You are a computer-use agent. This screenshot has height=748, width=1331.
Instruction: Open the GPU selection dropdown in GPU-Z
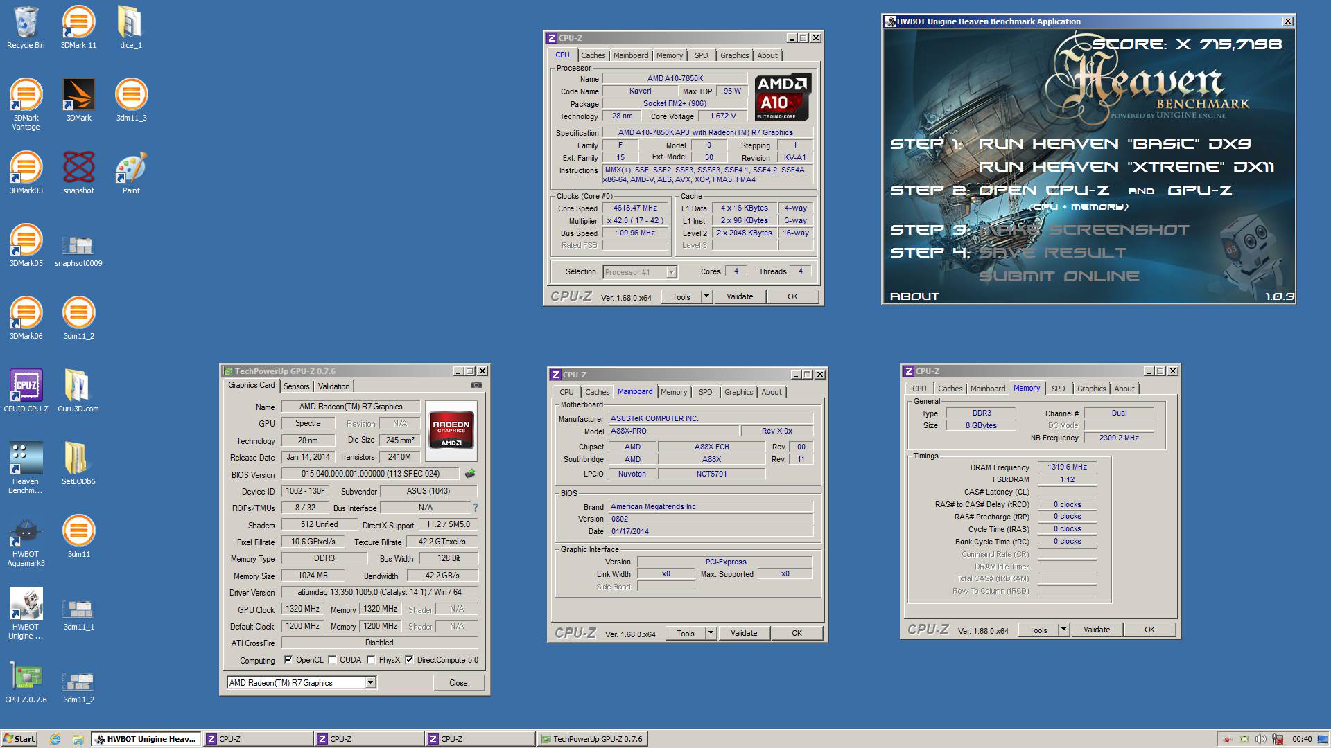[x=370, y=683]
